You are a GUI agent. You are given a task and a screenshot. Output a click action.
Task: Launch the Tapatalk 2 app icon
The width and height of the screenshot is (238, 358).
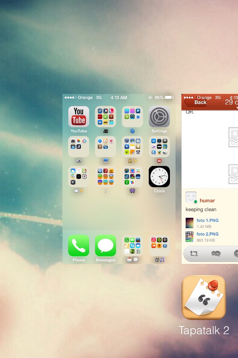[204, 298]
